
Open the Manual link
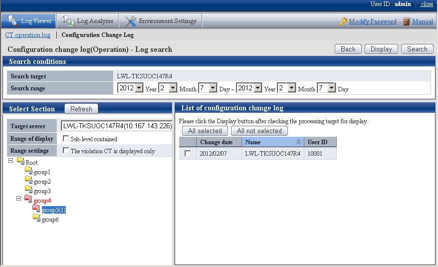pos(423,21)
